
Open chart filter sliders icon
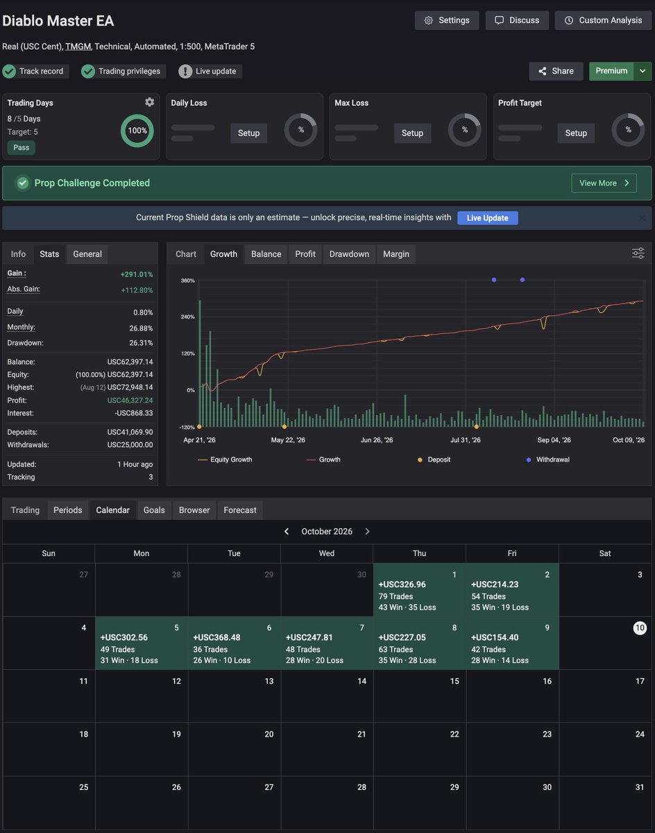[638, 253]
